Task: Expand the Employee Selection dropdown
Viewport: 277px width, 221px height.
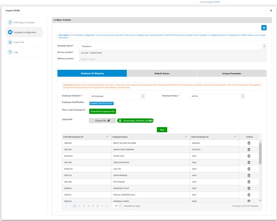Action: click(x=143, y=96)
